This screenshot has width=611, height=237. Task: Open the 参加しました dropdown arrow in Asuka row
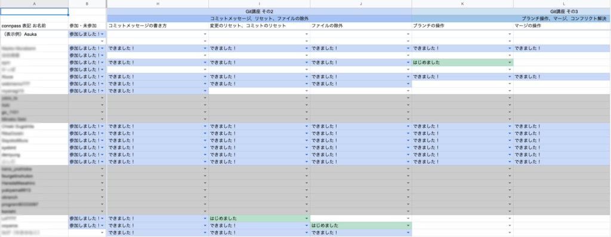[x=102, y=34]
